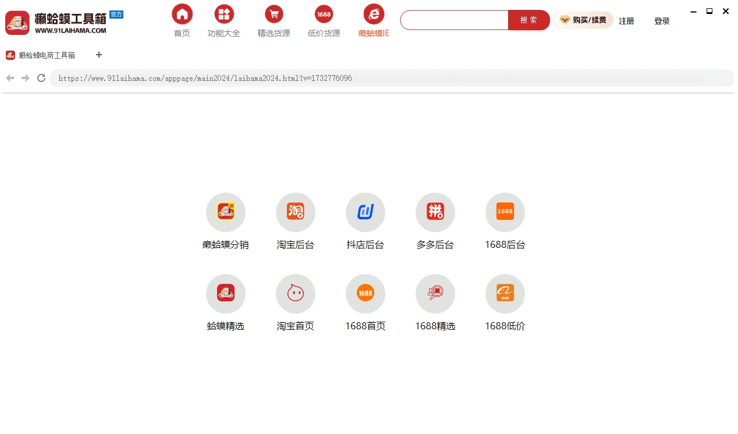Click inside the search input field
Image resolution: width=738 pixels, height=434 pixels.
click(454, 20)
